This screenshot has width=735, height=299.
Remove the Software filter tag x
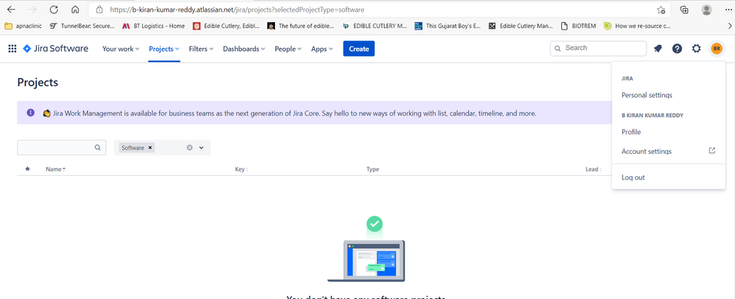150,147
